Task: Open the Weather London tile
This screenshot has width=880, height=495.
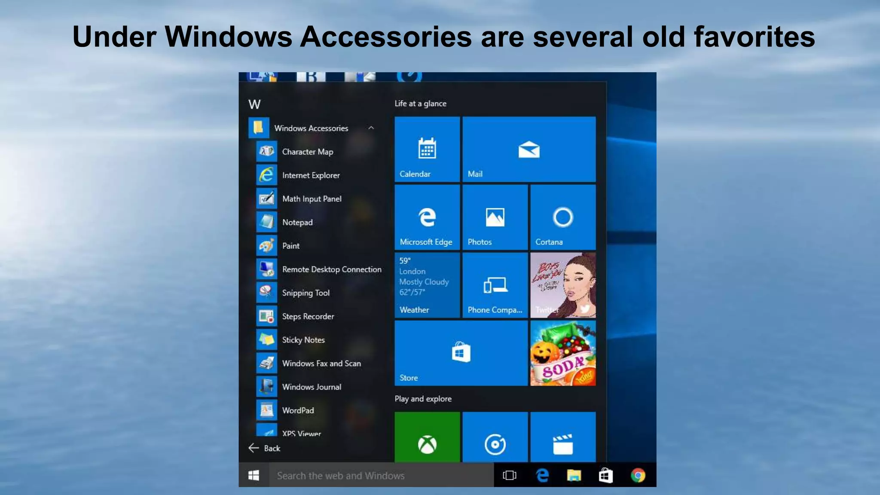Action: [427, 285]
